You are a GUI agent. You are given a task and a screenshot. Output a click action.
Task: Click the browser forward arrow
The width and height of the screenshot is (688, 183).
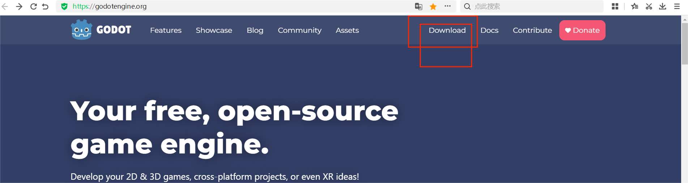[19, 6]
